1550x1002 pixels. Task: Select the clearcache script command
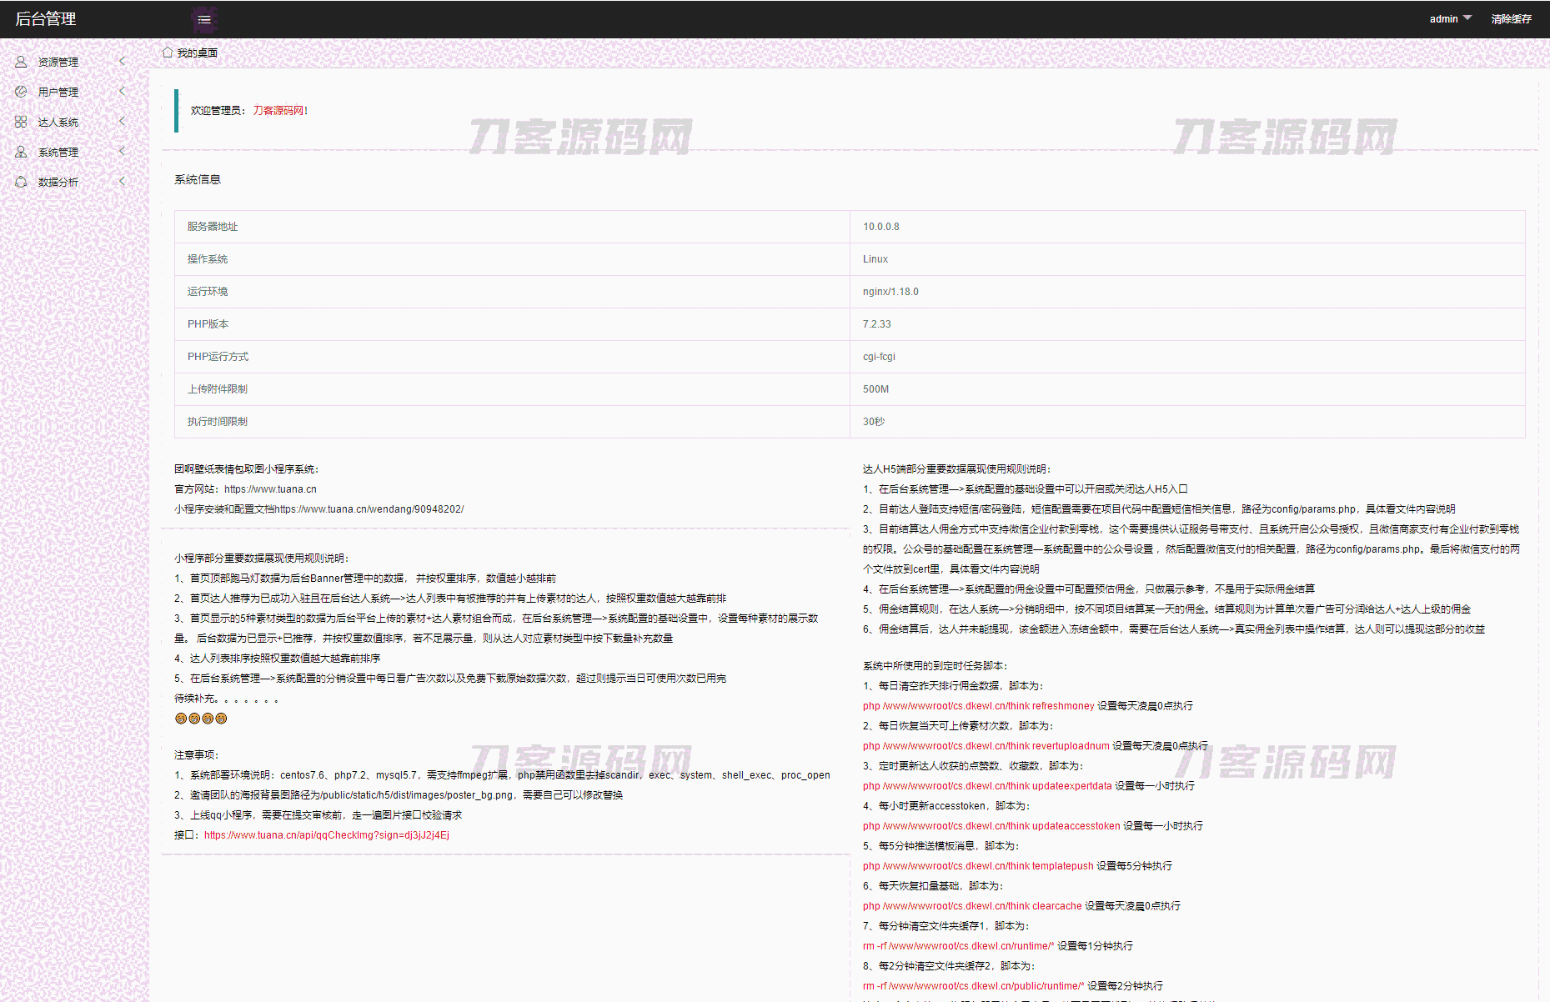[972, 906]
